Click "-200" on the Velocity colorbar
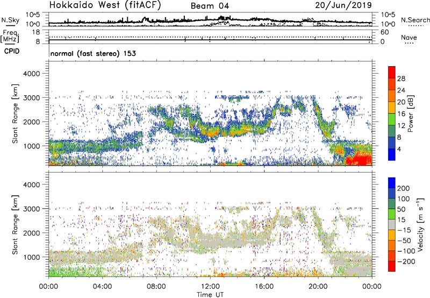This screenshot has width=430, height=298. tap(406, 261)
